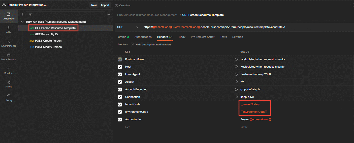Image resolution: width=354 pixels, height=143 pixels.
Task: Uncheck the Host header checkbox
Action: pos(120,67)
